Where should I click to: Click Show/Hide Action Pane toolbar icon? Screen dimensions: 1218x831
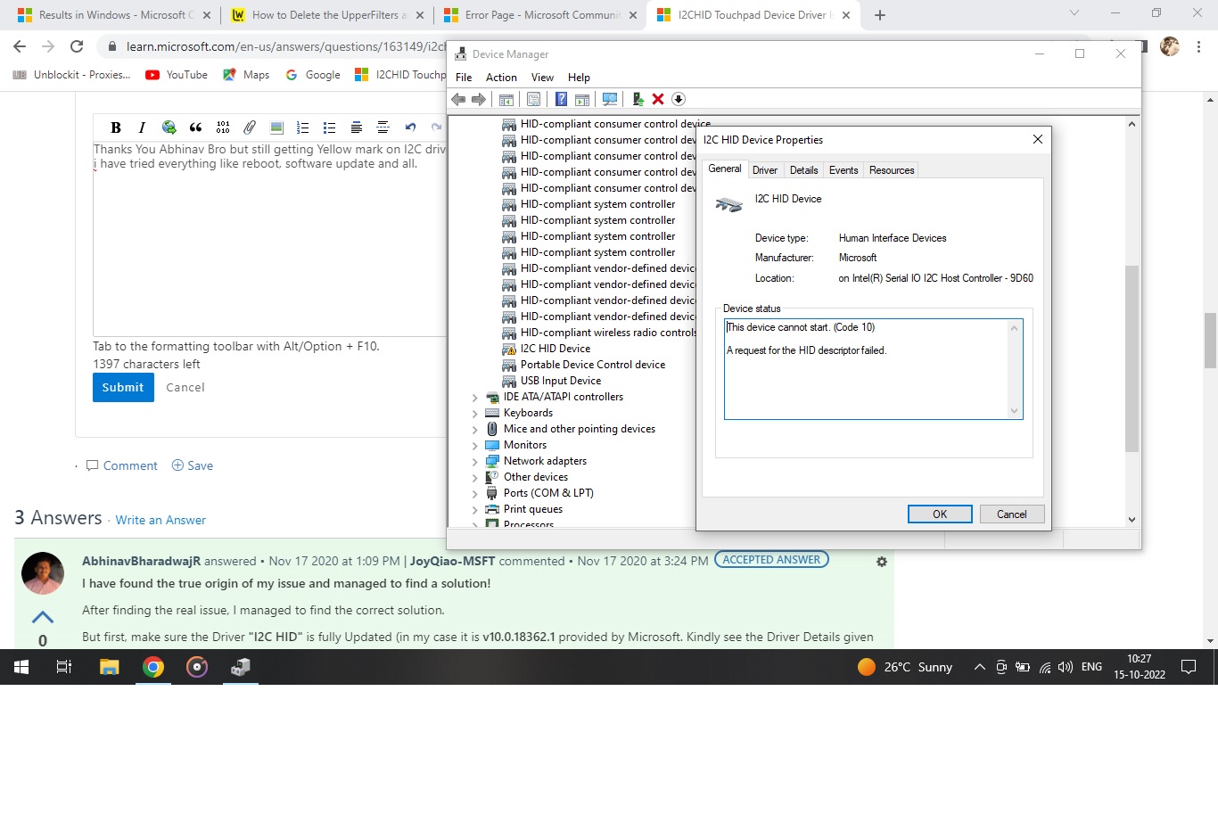pyautogui.click(x=582, y=99)
